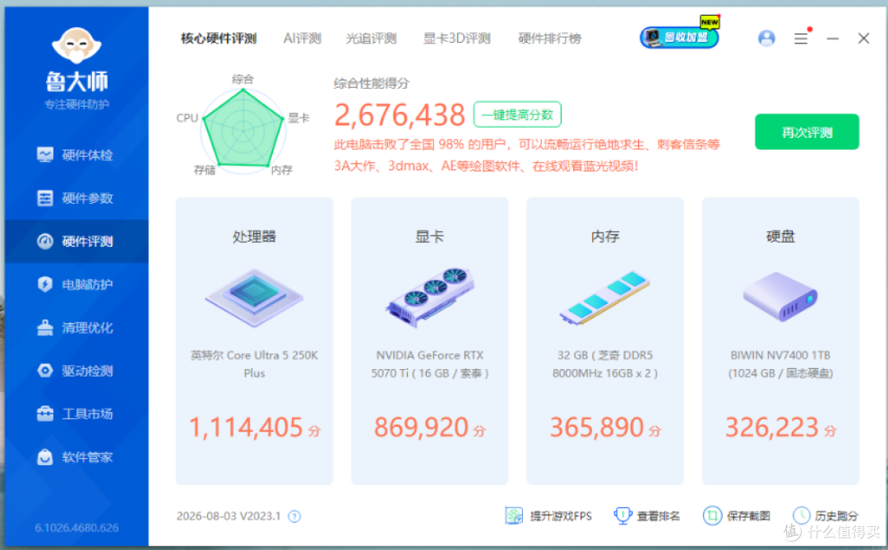Click the 清理优化 broom icon
Viewport: 888px width, 550px height.
coord(44,327)
